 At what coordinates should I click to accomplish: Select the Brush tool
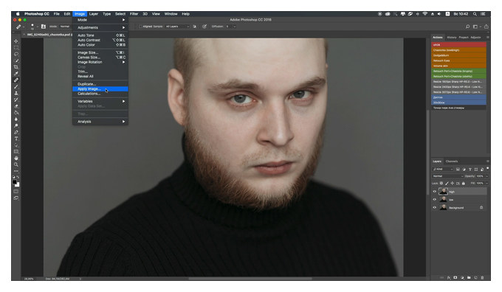click(x=16, y=87)
